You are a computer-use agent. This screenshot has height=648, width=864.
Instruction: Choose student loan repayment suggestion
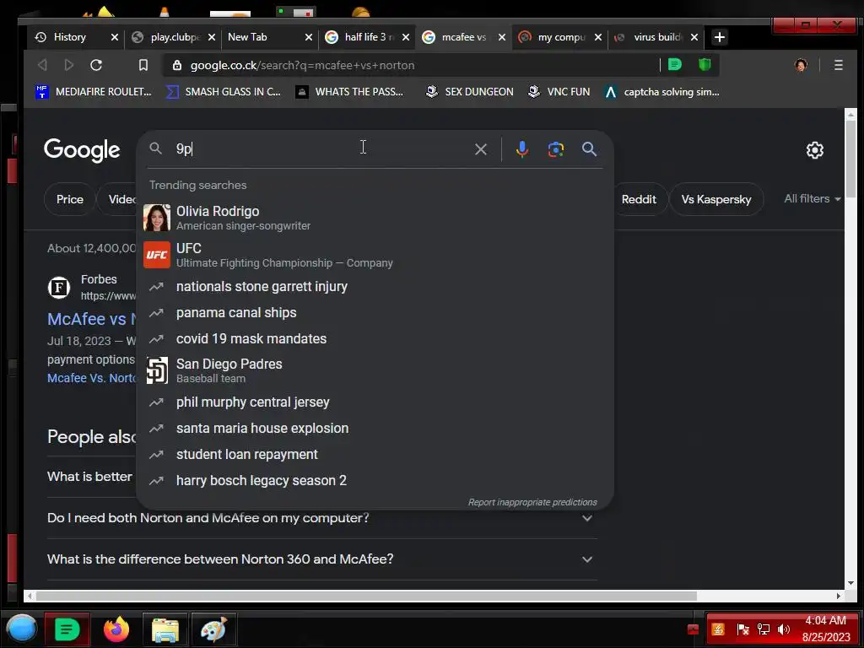(375, 455)
